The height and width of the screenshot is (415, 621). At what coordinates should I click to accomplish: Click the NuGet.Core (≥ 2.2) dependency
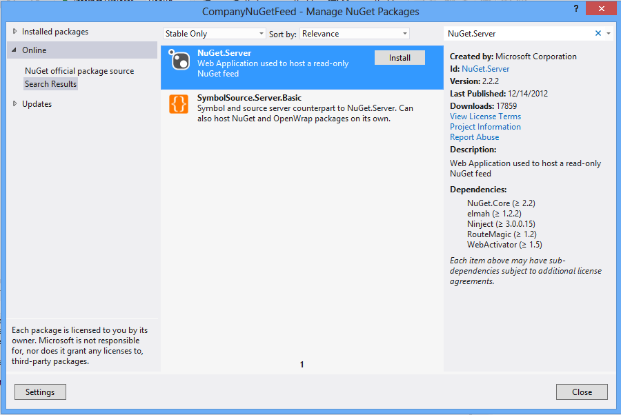[501, 203]
